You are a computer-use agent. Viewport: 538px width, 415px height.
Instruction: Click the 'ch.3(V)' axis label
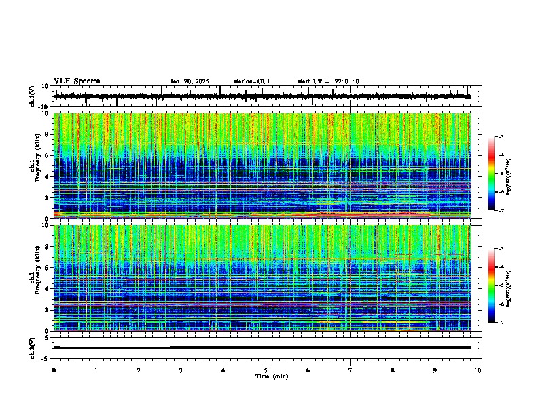coord(33,348)
